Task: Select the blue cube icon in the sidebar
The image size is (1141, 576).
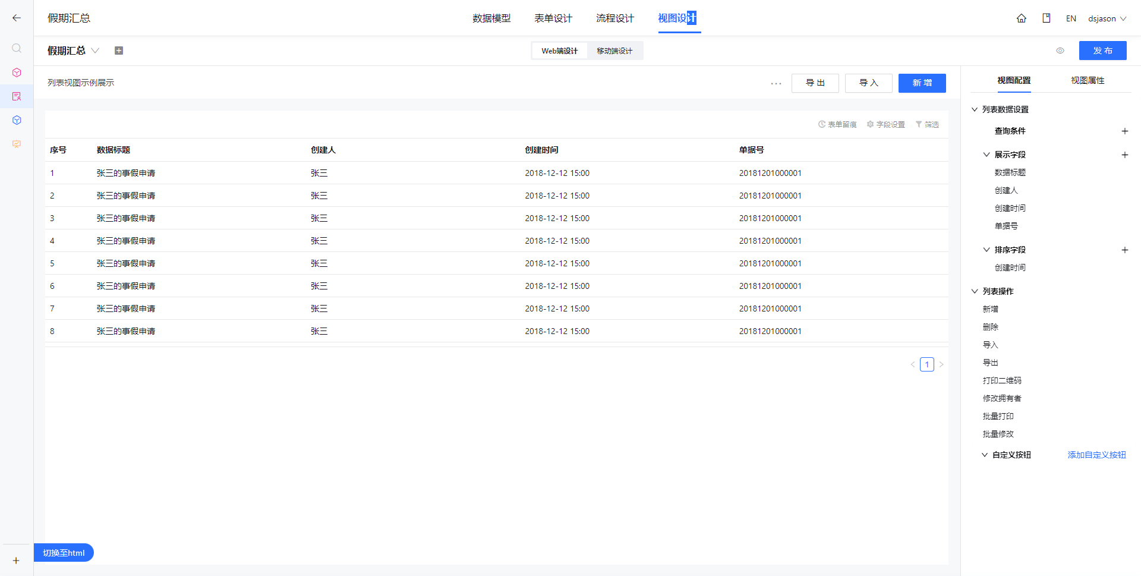Action: coord(17,120)
